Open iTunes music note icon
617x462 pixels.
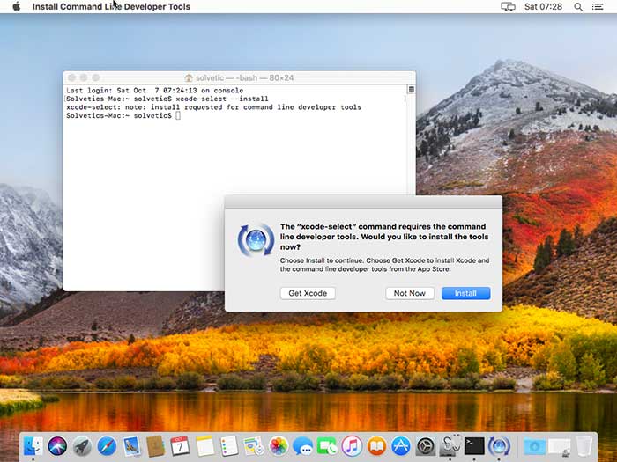click(x=352, y=446)
